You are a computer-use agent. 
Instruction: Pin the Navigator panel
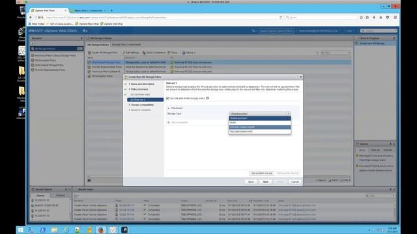point(81,38)
